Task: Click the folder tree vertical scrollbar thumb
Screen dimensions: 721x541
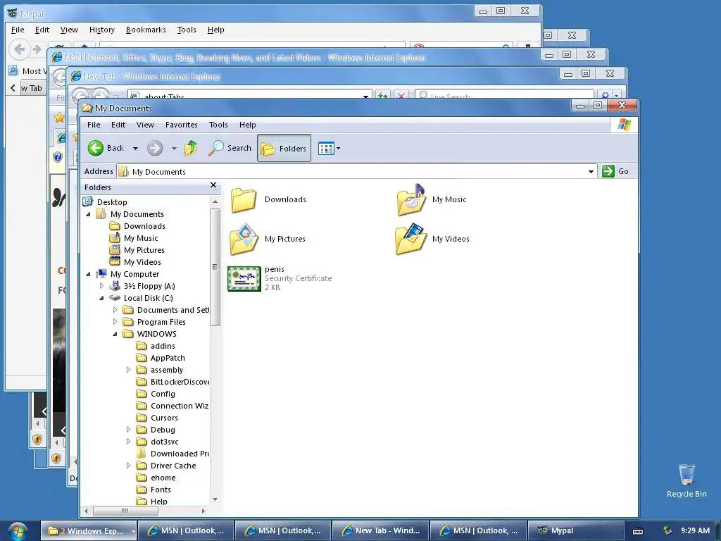Action: click(x=215, y=267)
